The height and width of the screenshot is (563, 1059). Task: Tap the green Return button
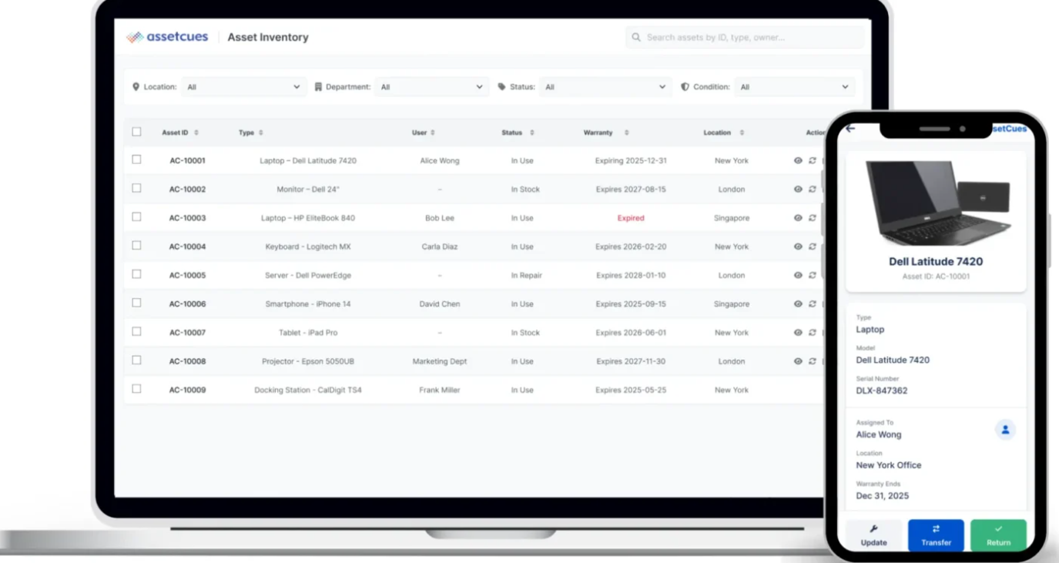998,535
